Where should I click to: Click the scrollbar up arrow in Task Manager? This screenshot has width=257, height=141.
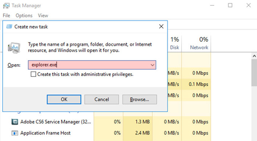click(x=254, y=56)
